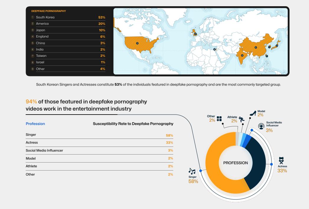Click Susceptibility Rate to Deepfake Pornography header

pyautogui.click(x=133, y=124)
